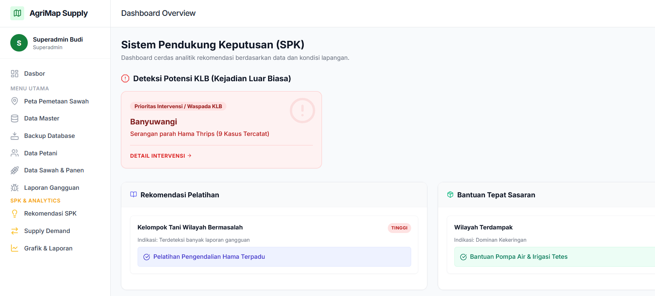Open Data Sawah & Panen page
Viewport: 655px width, 296px height.
[54, 170]
